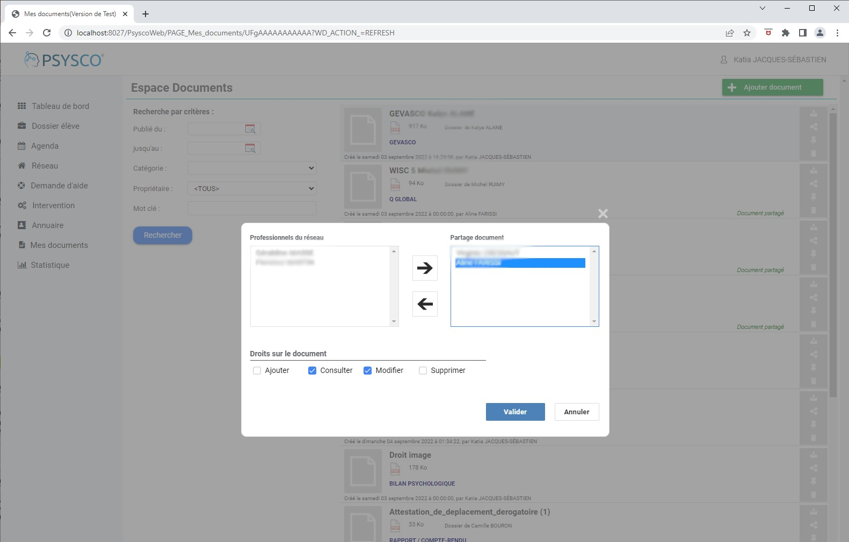Viewport: 849px width, 542px height.
Task: Open Dossier élève in the sidebar
Action: (55, 126)
